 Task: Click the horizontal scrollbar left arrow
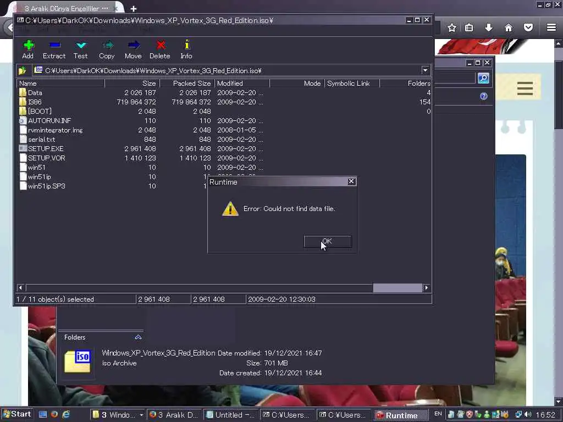point(20,288)
